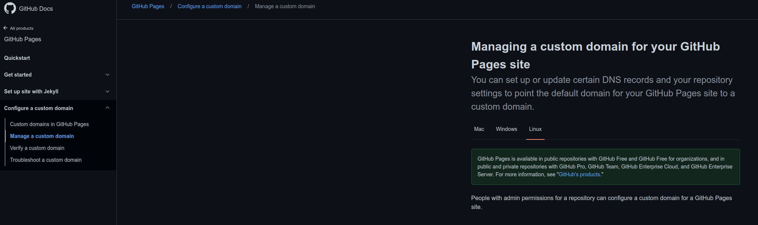758x225 pixels.
Task: Click Set up site with Jekyll label
Action: pyautogui.click(x=31, y=91)
